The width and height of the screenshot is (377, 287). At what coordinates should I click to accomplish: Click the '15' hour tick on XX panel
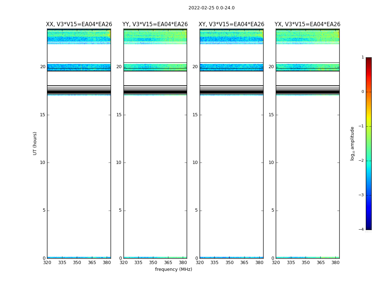click(43, 115)
